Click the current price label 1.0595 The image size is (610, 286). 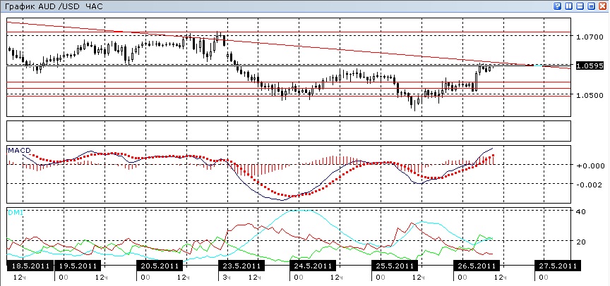(590, 66)
